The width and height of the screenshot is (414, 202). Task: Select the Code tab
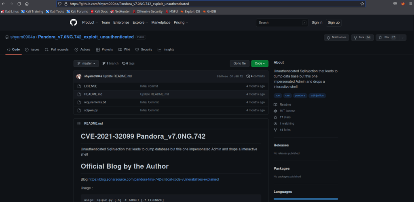(13, 50)
